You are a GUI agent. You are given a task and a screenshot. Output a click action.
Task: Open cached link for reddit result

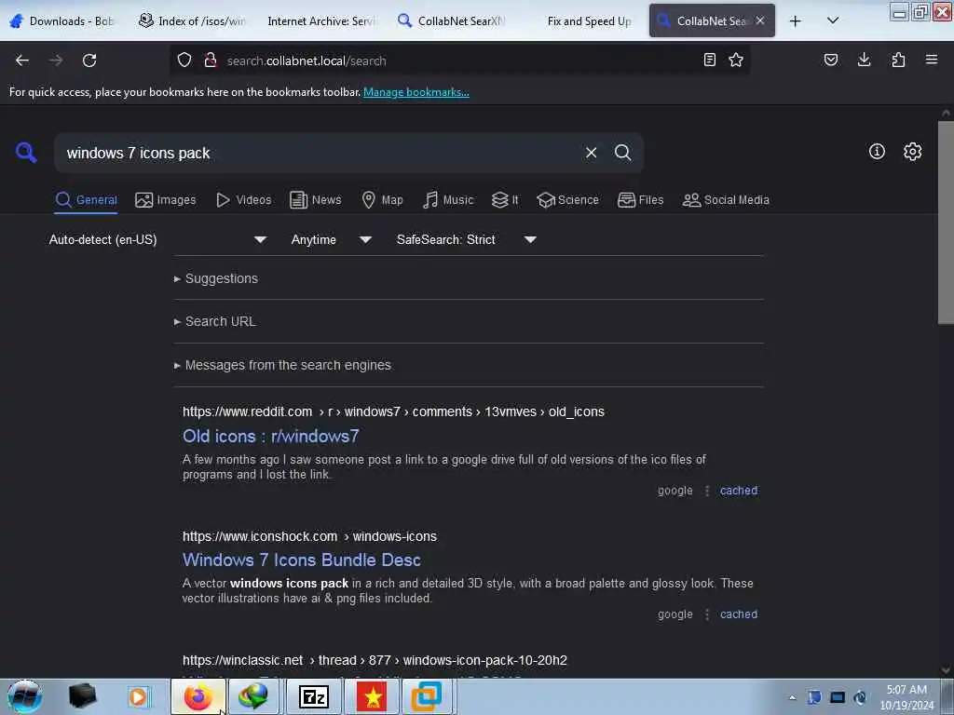tap(739, 490)
